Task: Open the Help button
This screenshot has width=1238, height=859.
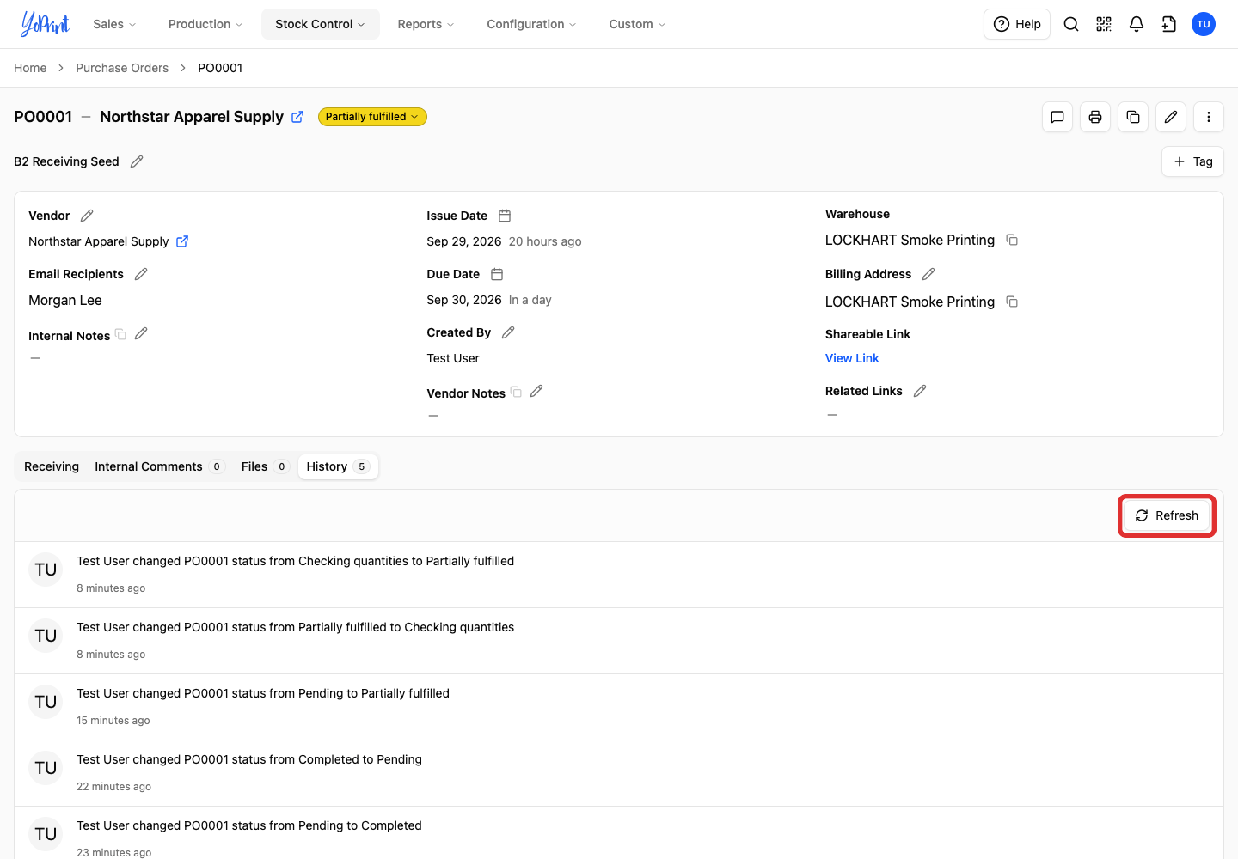Action: 1017,24
